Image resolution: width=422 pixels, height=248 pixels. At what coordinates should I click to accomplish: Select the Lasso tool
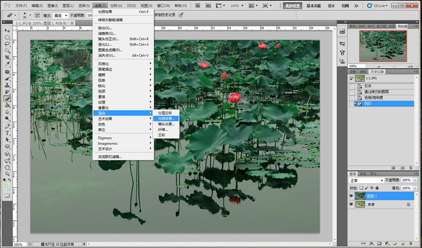7,44
